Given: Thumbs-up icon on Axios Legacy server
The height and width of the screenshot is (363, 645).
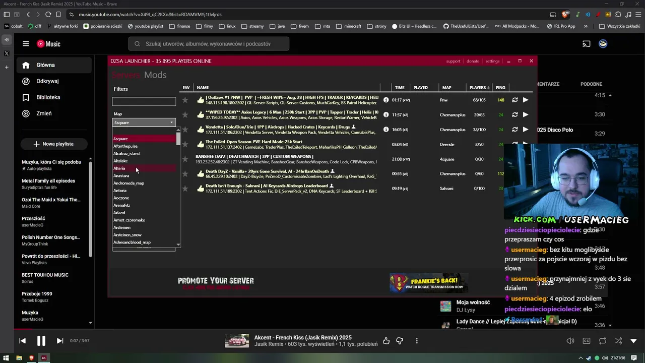Looking at the screenshot, I should point(201,114).
